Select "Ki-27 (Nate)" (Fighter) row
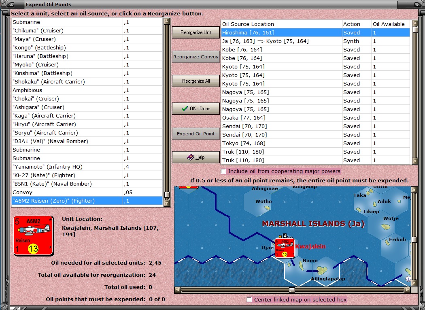425x310 pixels. pyautogui.click(x=87, y=175)
